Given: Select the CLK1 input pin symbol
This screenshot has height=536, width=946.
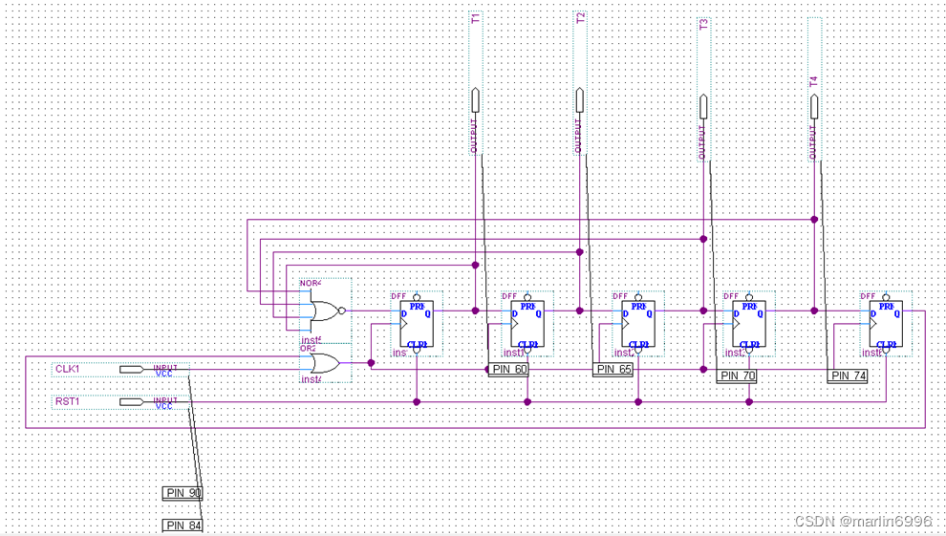Looking at the screenshot, I should [131, 369].
